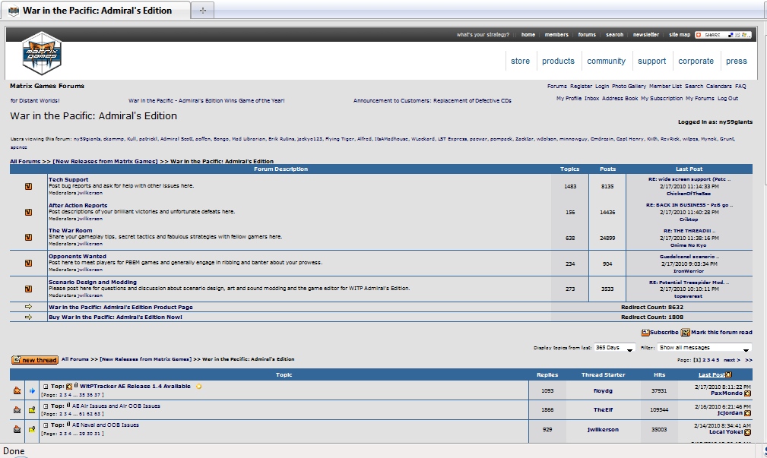
Task: Expand the AE Naval and OOB Issues thread preview
Action: [x=46, y=425]
